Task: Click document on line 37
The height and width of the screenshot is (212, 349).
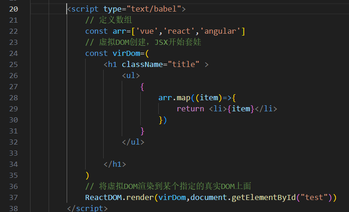Action: 209,198
